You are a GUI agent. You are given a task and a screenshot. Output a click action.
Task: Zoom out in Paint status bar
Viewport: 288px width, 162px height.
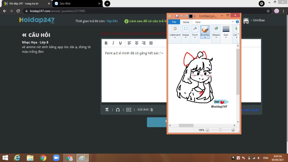point(207,130)
